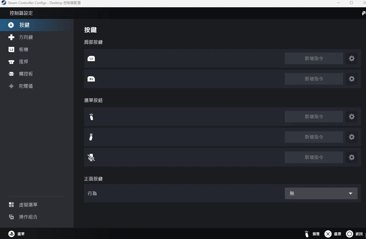Click the muted microphone button icon
Viewport: 366px width, 239px height.
91,157
